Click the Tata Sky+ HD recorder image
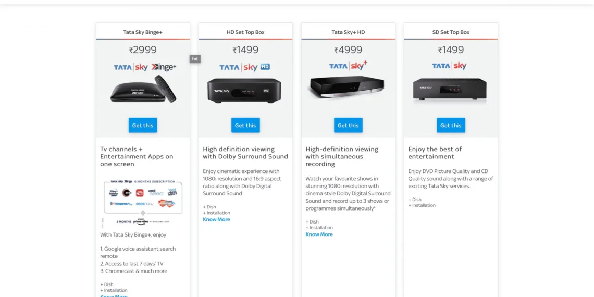 pyautogui.click(x=346, y=88)
